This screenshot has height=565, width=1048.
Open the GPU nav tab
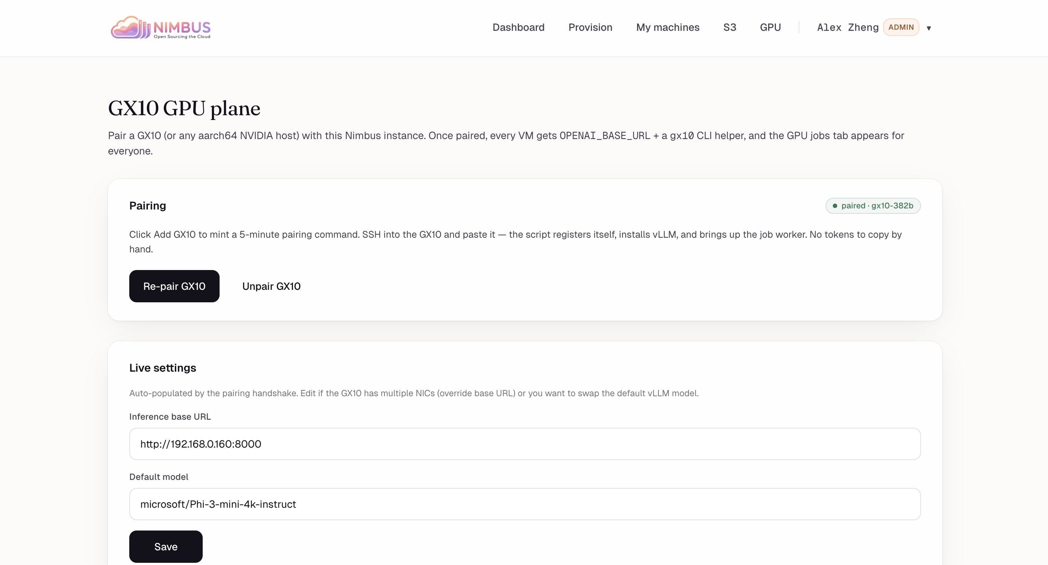pyautogui.click(x=770, y=27)
